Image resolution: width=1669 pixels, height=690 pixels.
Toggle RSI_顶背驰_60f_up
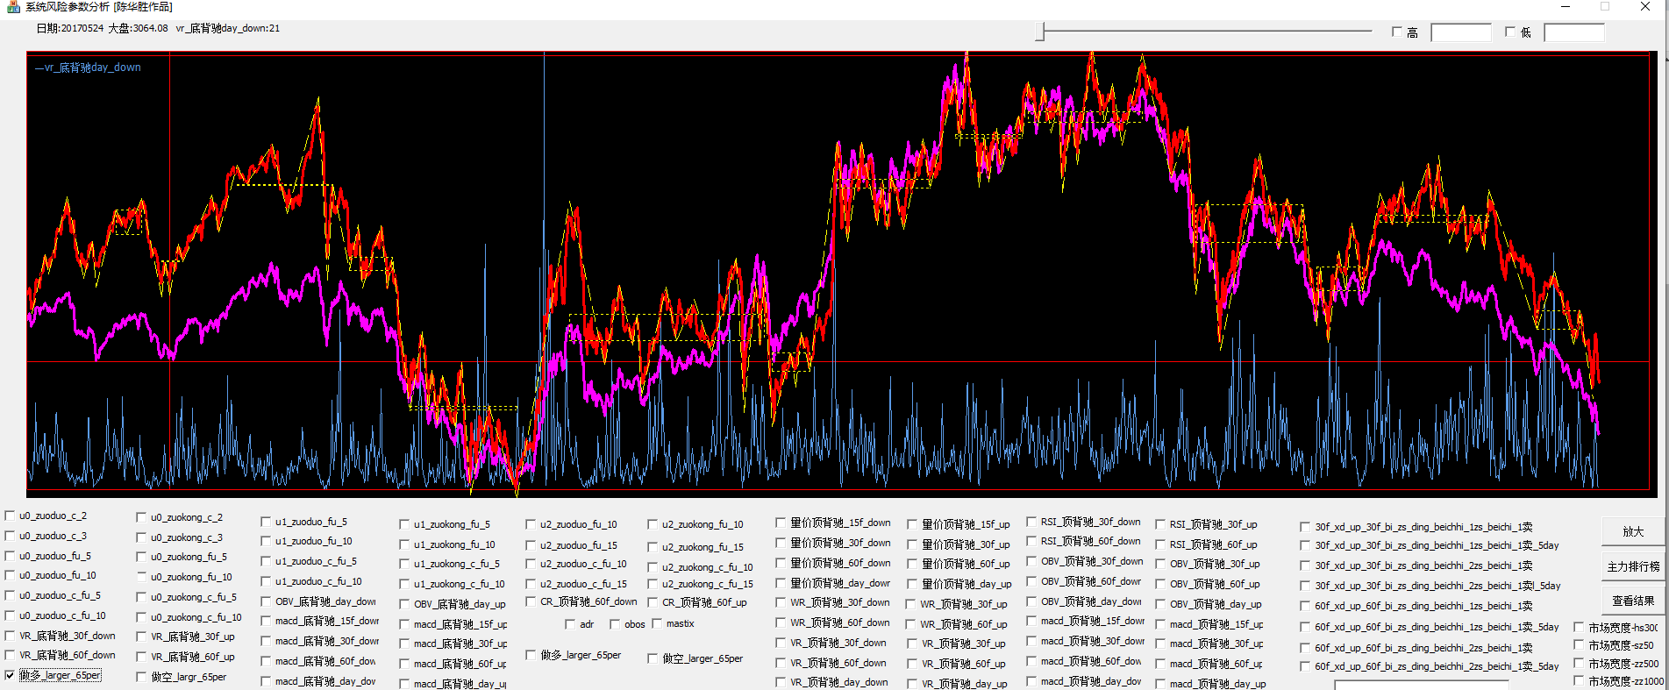point(1160,544)
